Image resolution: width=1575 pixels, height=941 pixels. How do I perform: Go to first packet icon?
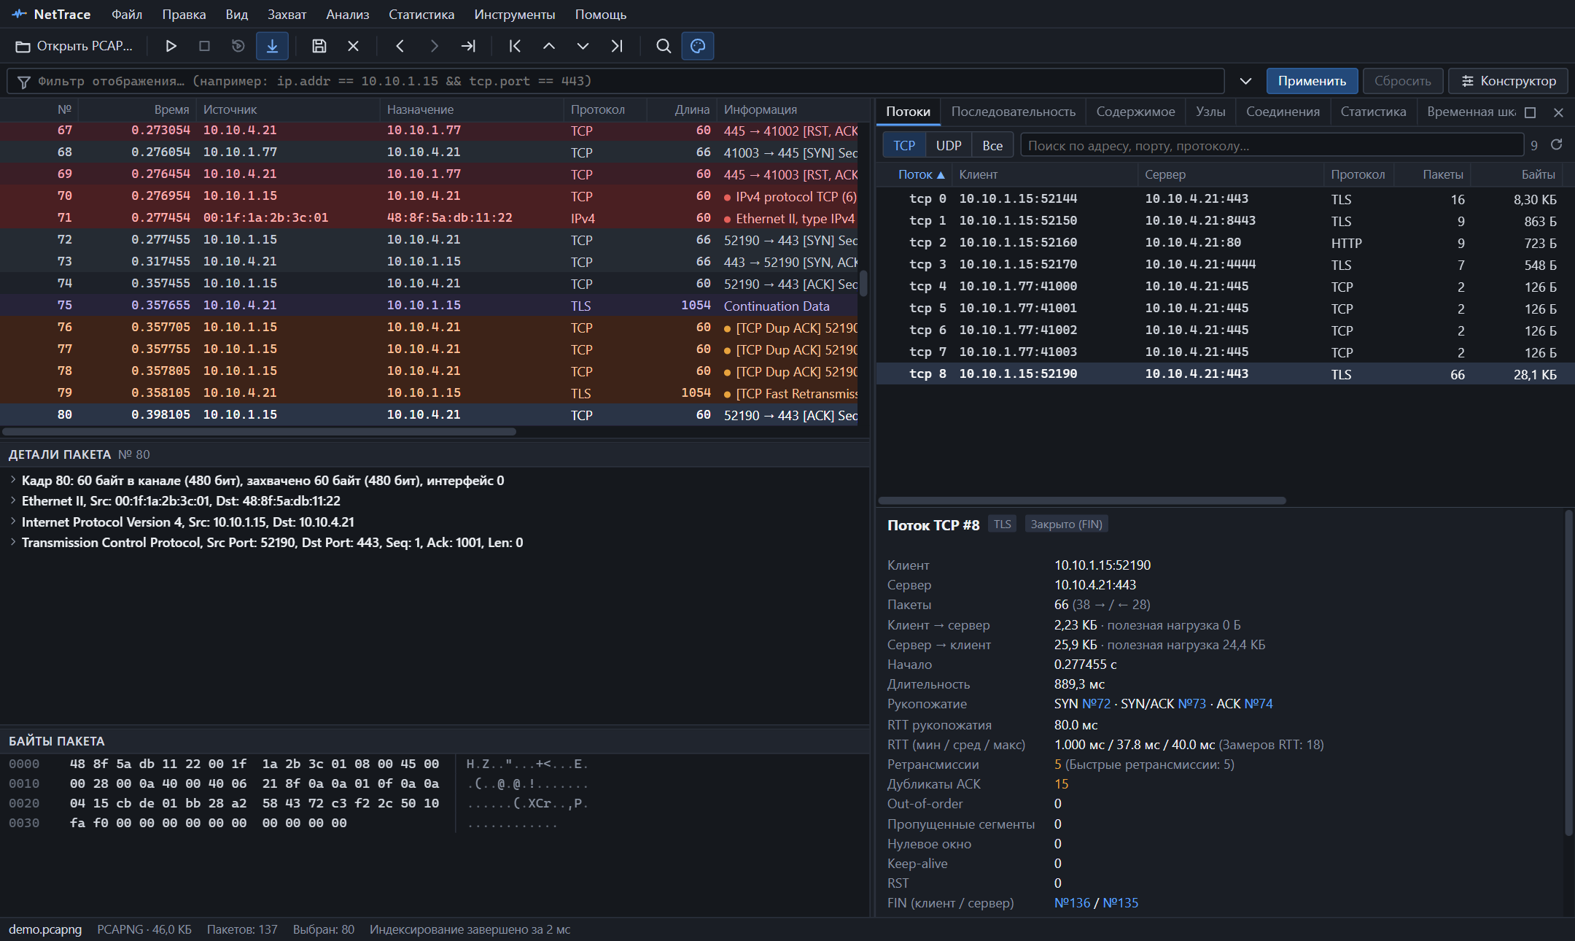tap(515, 46)
